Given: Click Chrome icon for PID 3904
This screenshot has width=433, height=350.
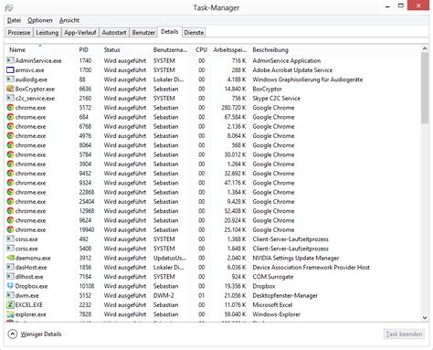Looking at the screenshot, I should tap(10, 164).
